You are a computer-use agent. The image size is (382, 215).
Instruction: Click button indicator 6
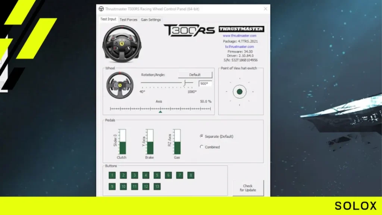pyautogui.click(x=168, y=175)
